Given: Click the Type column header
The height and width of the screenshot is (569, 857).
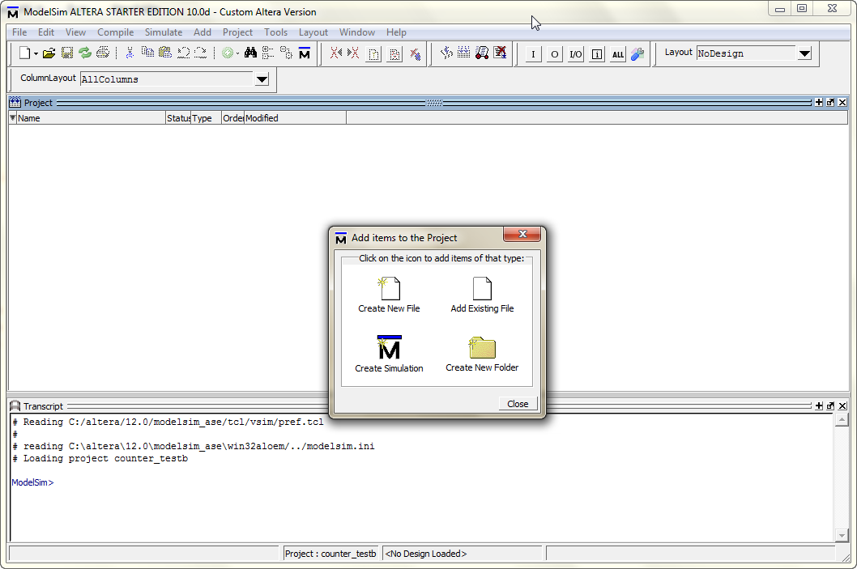Looking at the screenshot, I should click(x=206, y=118).
